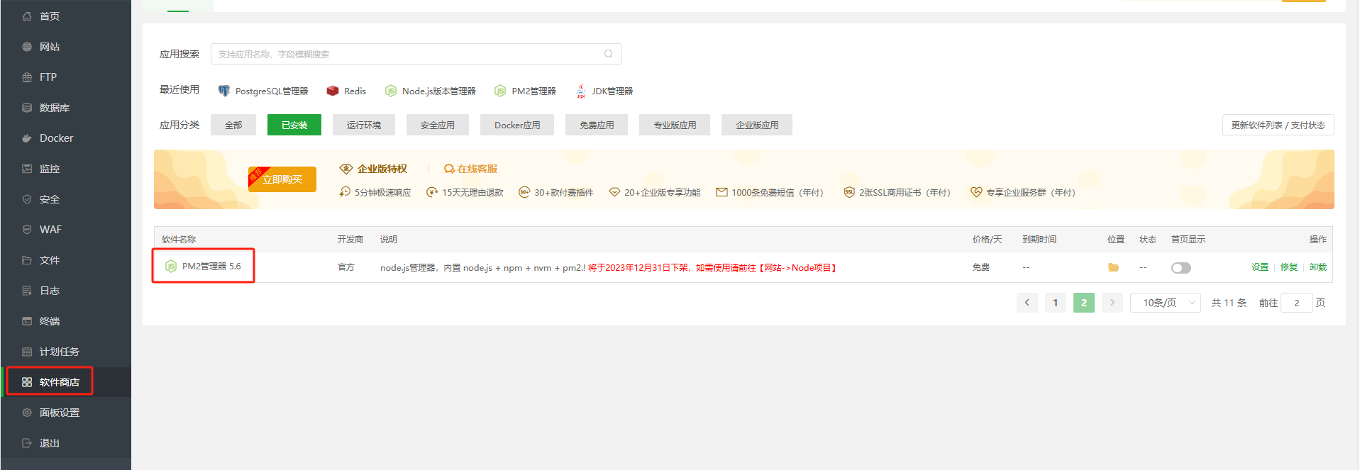Go to next page arrow
1360x470 pixels.
pyautogui.click(x=1112, y=303)
